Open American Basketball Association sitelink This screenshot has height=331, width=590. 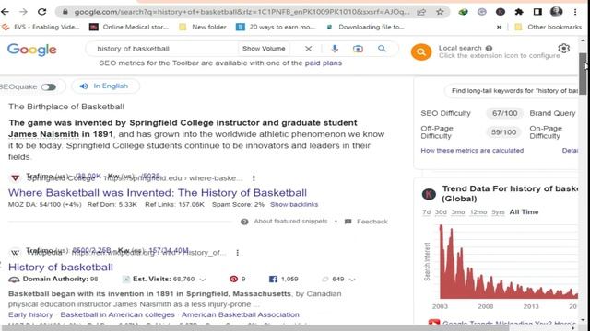[x=241, y=314]
